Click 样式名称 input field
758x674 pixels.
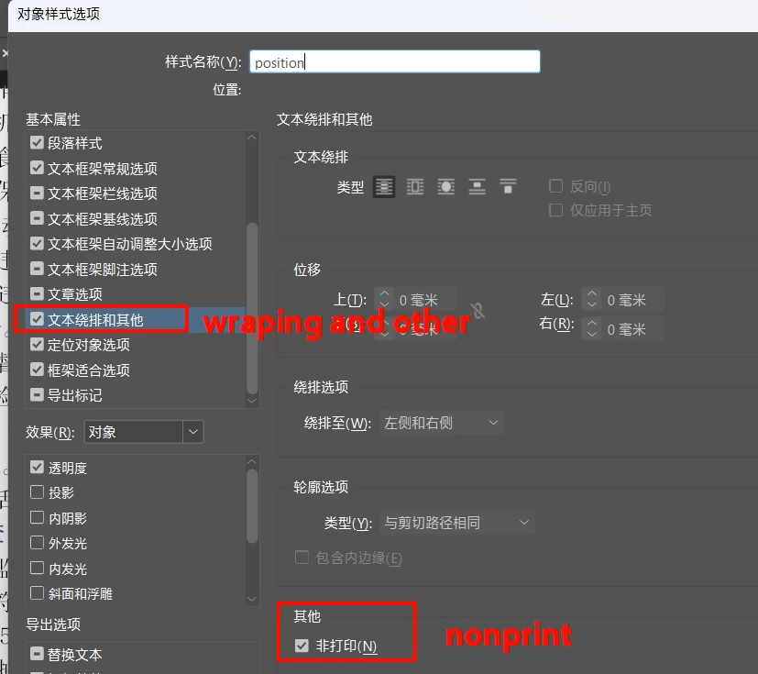pos(394,61)
